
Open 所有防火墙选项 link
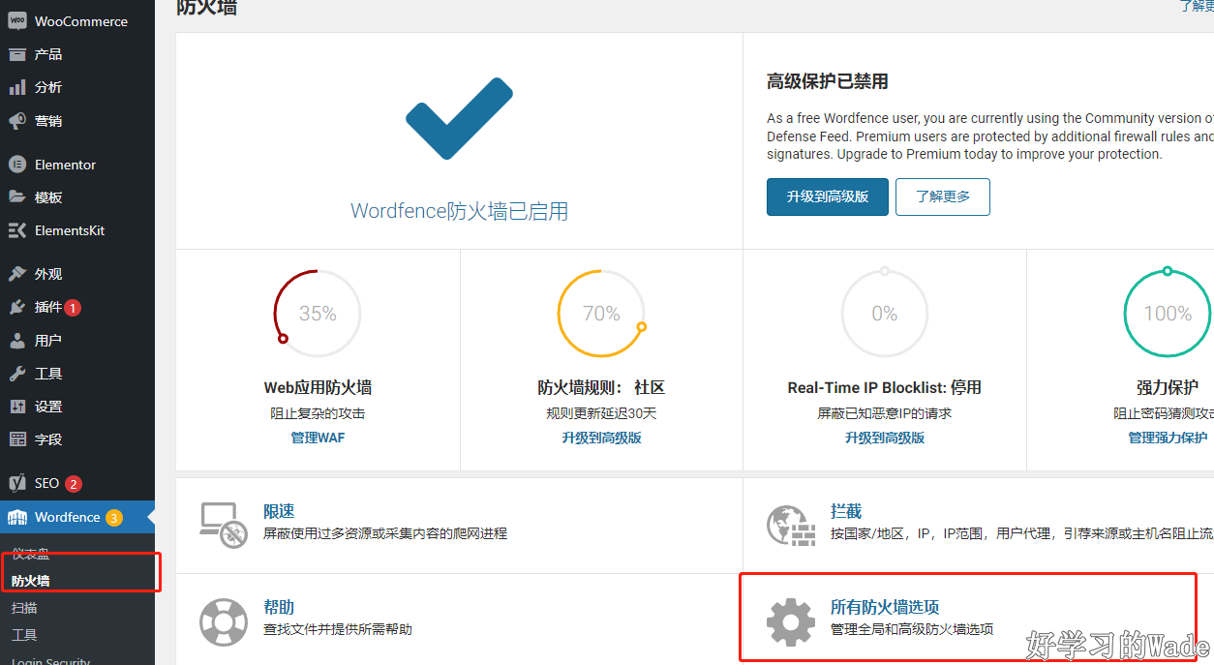(885, 607)
